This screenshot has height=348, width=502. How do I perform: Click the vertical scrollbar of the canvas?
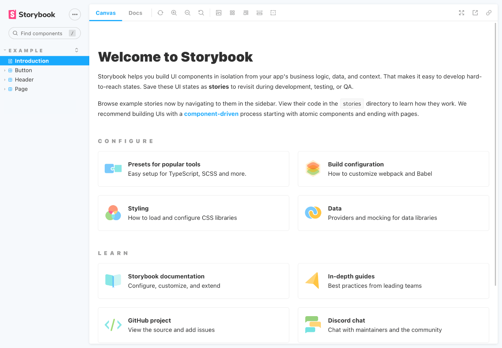pos(496,154)
